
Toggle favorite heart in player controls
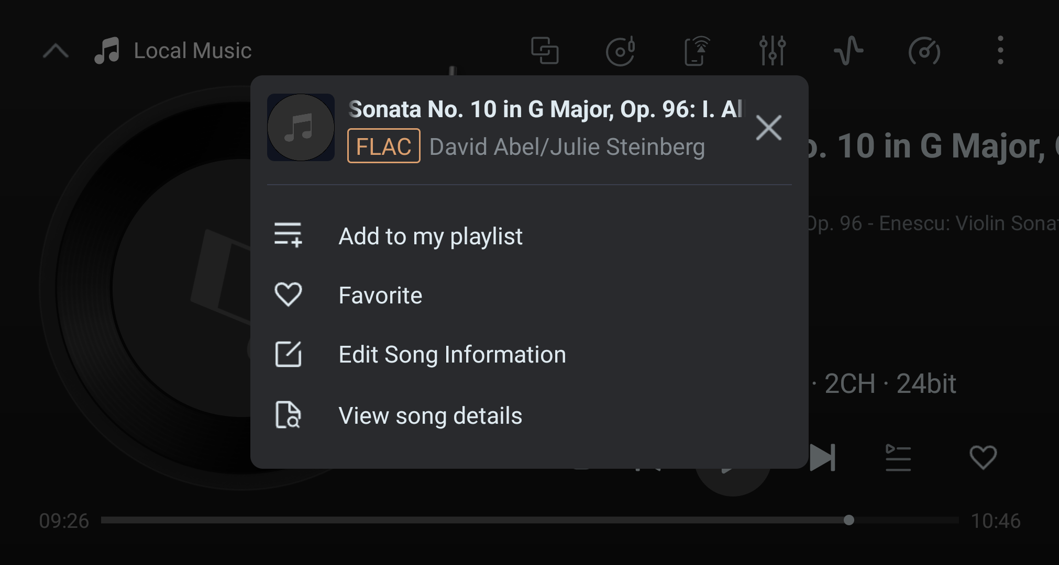coord(983,457)
